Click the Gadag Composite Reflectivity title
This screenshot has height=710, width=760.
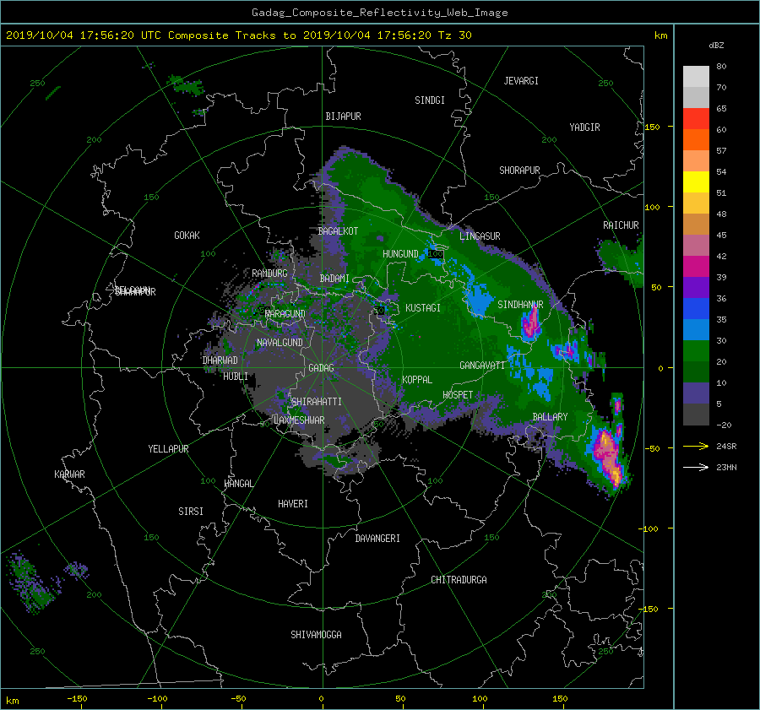pos(379,13)
